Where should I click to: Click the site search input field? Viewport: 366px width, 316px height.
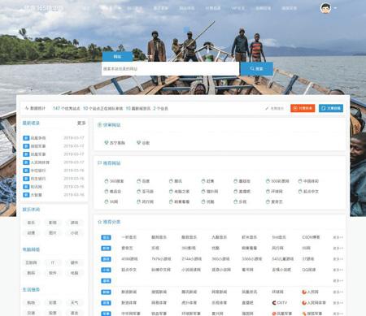[171, 69]
